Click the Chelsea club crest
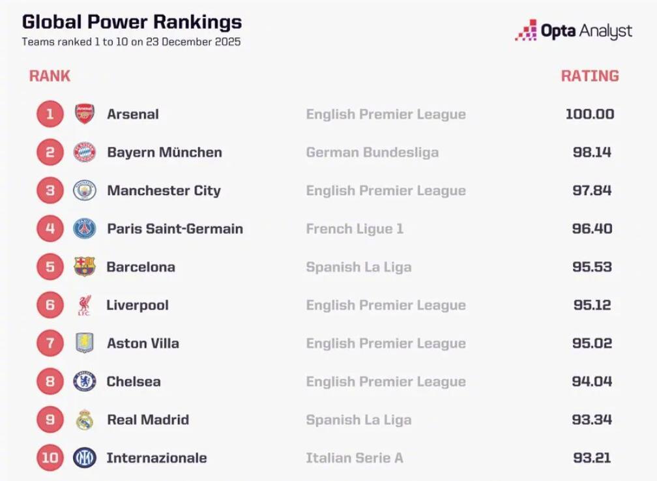The height and width of the screenshot is (481, 657). [x=85, y=381]
